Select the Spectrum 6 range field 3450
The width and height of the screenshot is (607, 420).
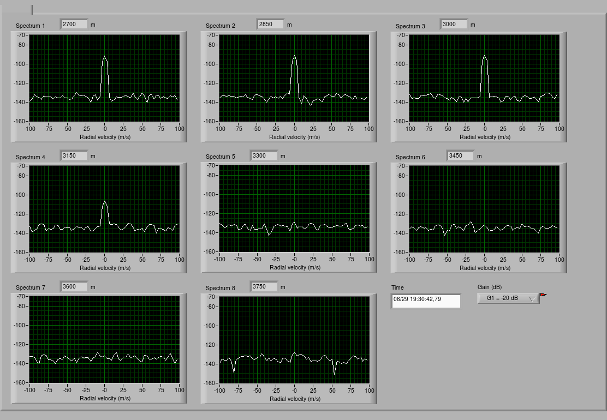pos(460,156)
